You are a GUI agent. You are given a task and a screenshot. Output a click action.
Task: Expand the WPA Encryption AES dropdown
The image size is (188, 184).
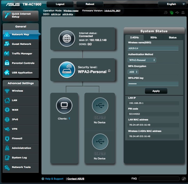pos(133,72)
